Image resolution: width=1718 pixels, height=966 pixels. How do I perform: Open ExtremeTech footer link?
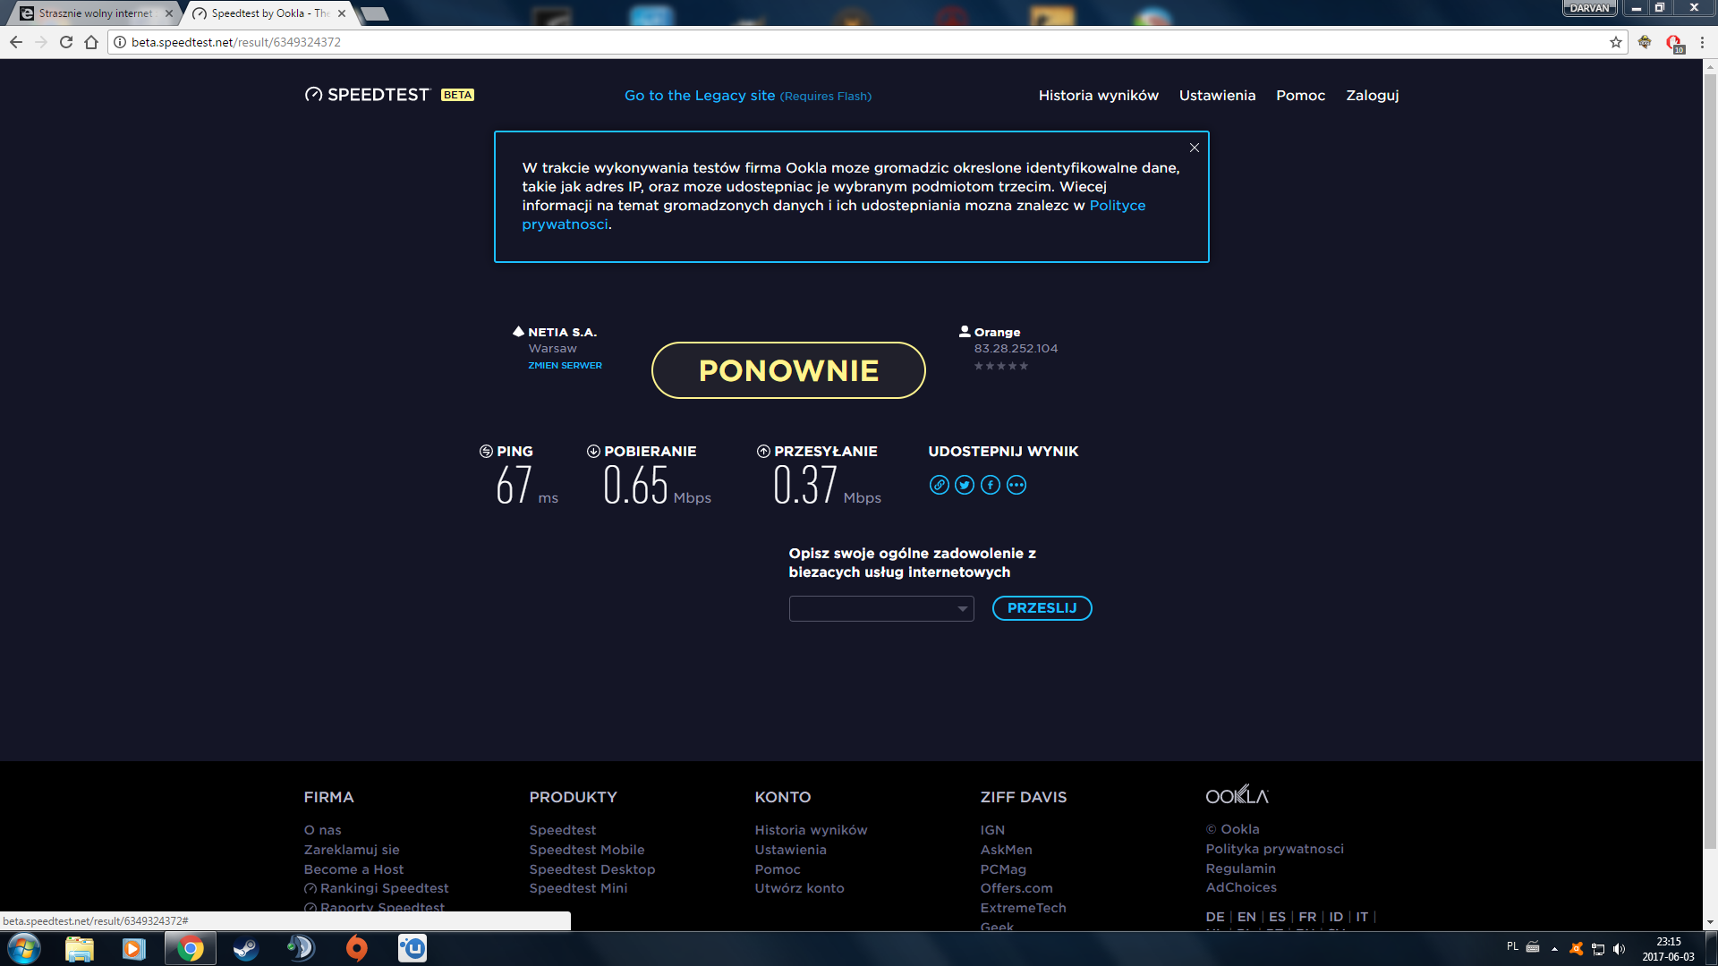tap(1023, 908)
